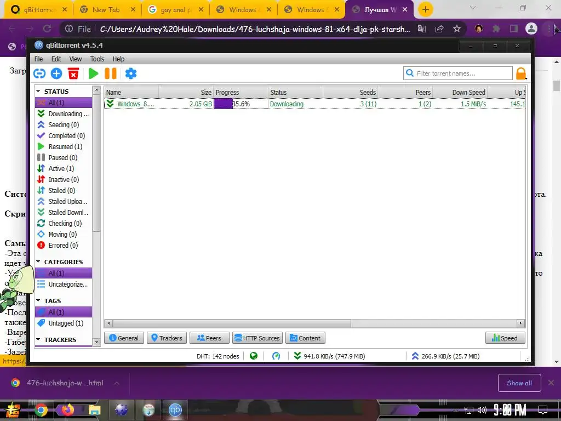The image size is (561, 421).
Task: Open the General tab
Action: tap(124, 338)
